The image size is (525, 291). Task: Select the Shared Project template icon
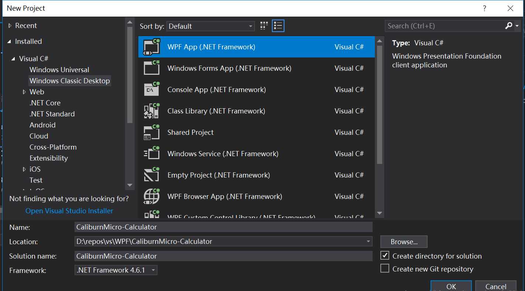[x=152, y=132]
